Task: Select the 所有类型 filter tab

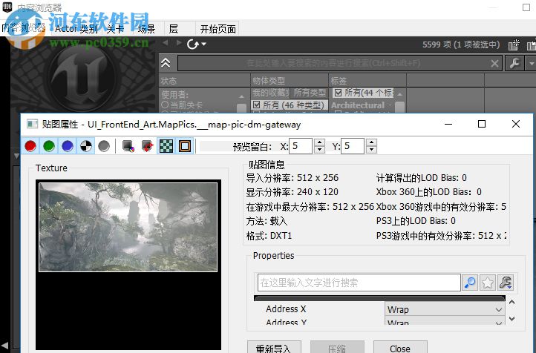Action: pos(310,93)
